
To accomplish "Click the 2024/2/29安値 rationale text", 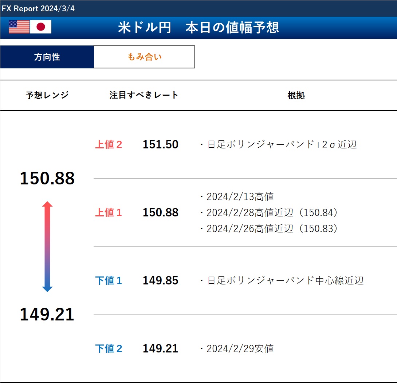I will (x=240, y=349).
